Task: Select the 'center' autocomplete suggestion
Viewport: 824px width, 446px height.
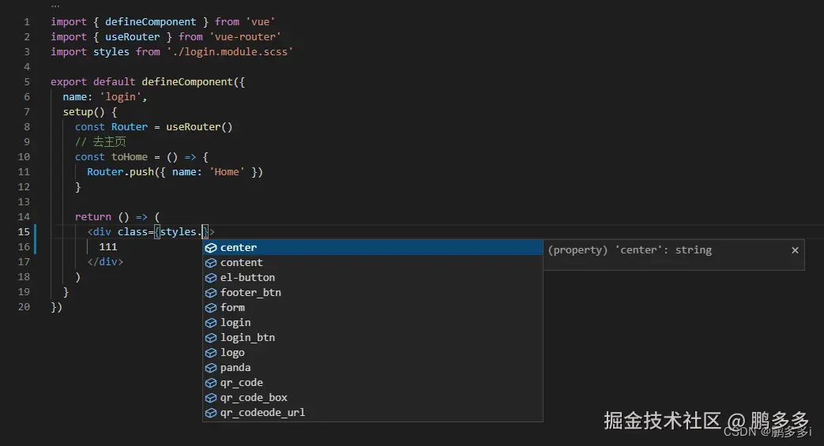Action: [x=373, y=247]
